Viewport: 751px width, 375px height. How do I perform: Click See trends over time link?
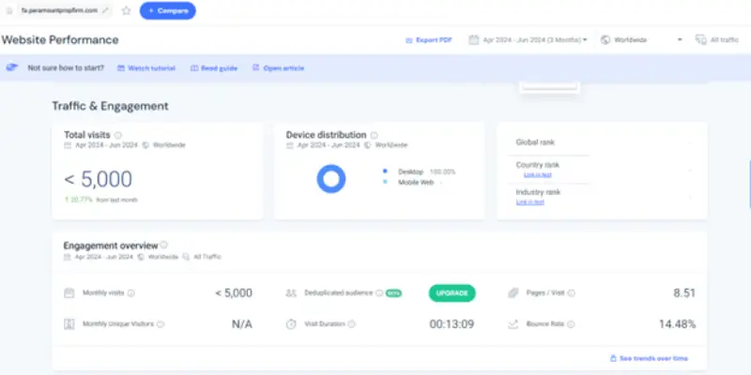[x=649, y=358]
